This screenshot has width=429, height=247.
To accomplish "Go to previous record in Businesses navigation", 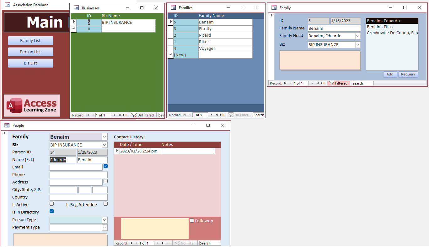I will [93, 115].
